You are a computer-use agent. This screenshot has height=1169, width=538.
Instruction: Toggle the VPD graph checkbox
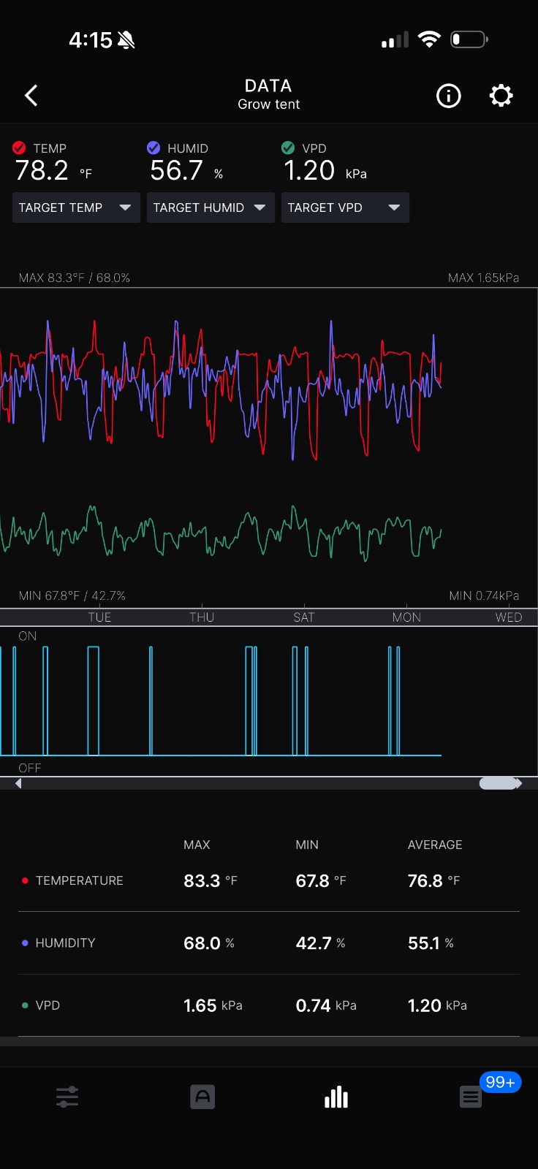click(288, 148)
